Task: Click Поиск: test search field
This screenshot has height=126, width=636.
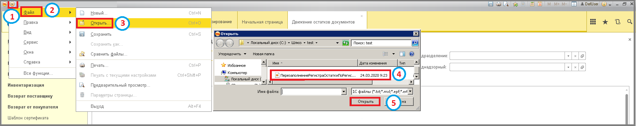Action: [381, 43]
